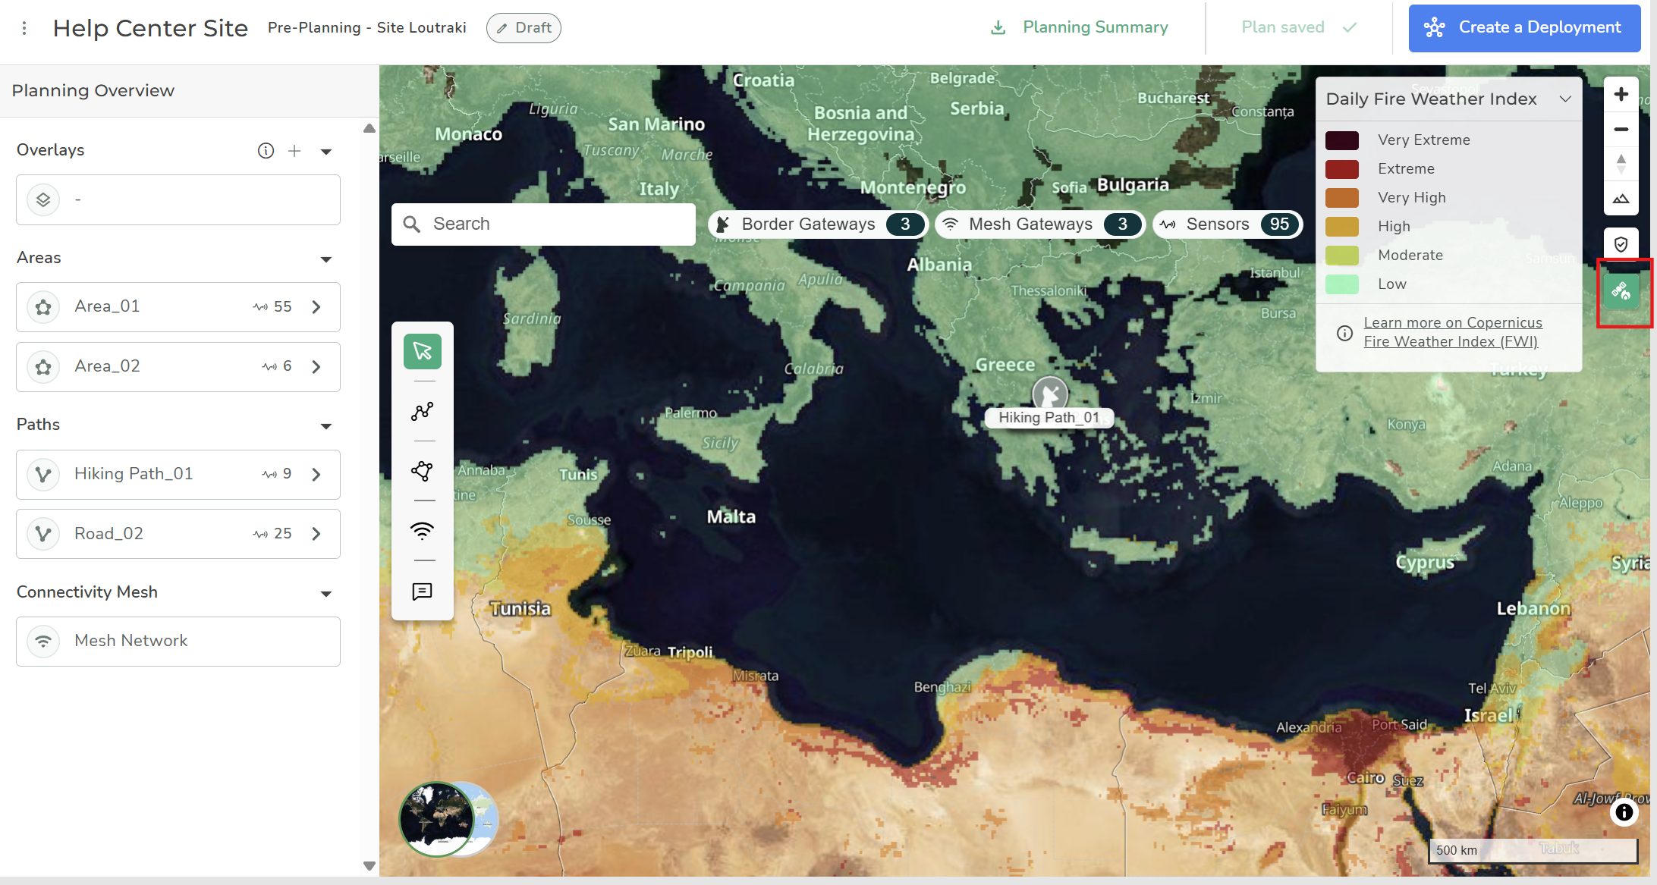
Task: Click the map Search field
Action: (x=554, y=224)
